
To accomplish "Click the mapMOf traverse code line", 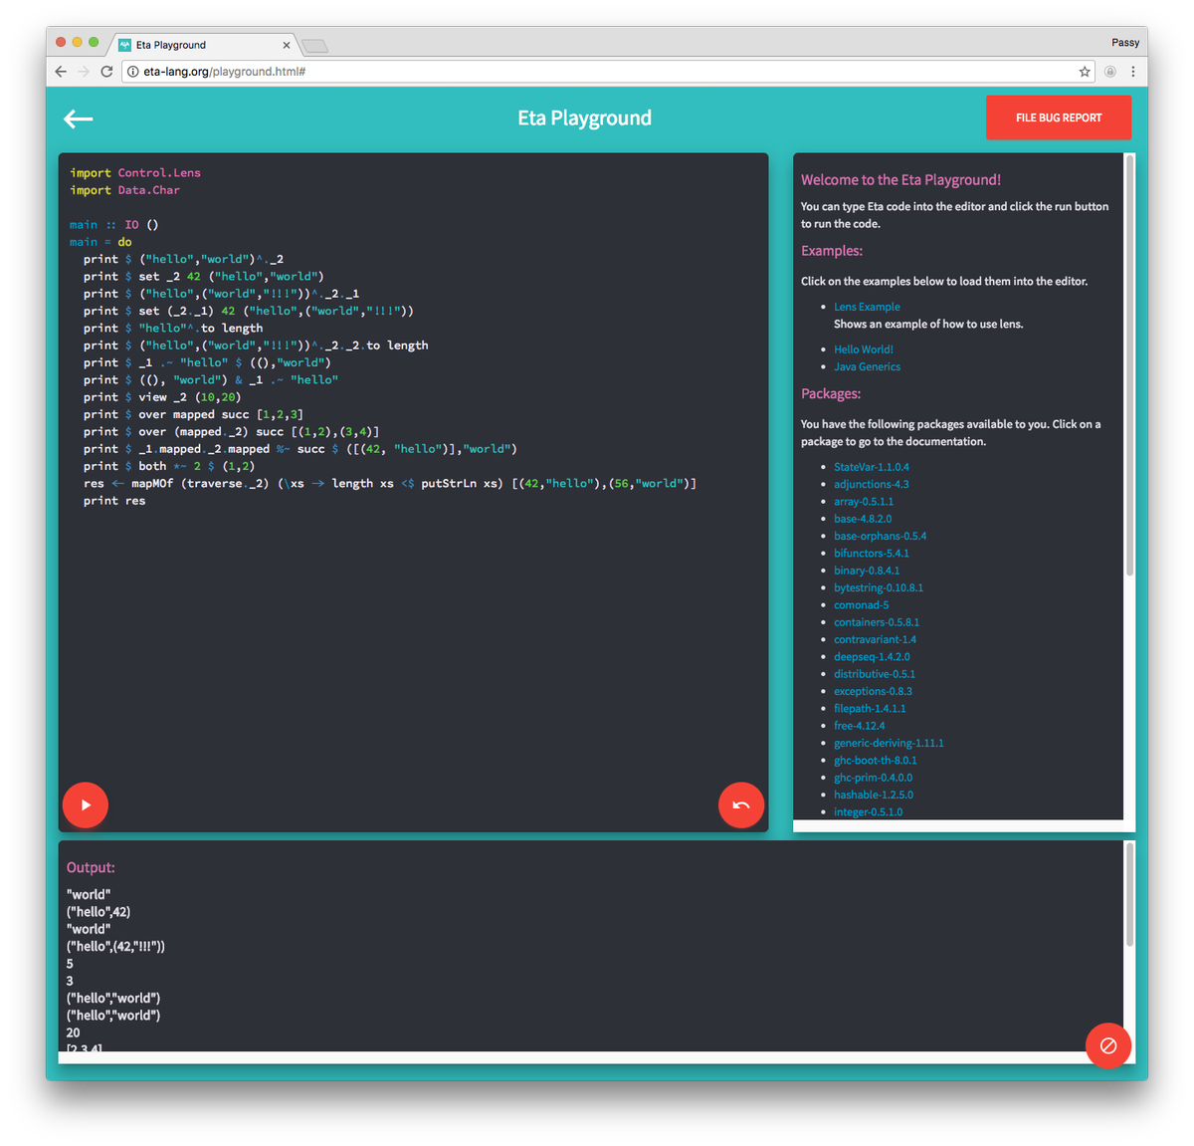I will click(x=390, y=484).
